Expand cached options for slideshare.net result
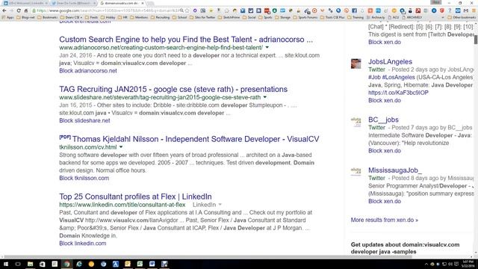Viewport: 478px width, 269px height. (x=264, y=97)
